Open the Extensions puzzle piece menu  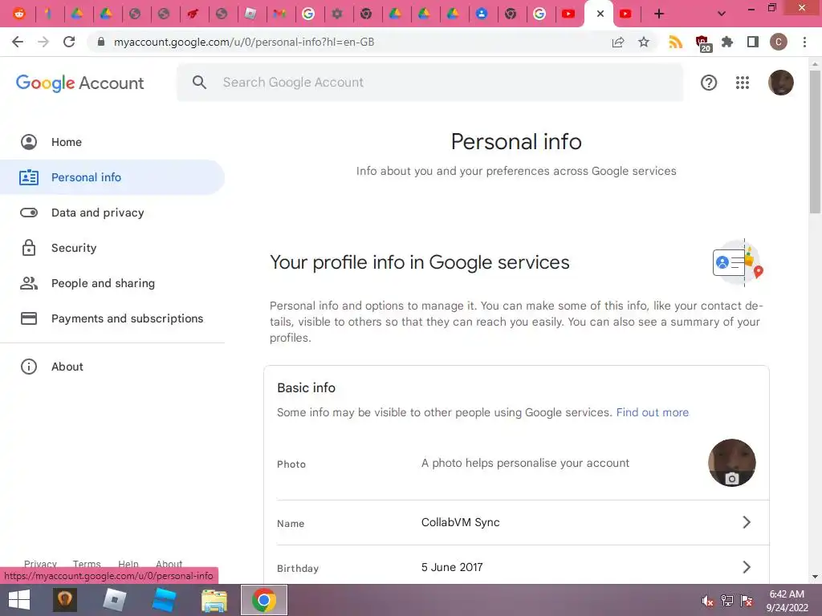click(x=727, y=42)
